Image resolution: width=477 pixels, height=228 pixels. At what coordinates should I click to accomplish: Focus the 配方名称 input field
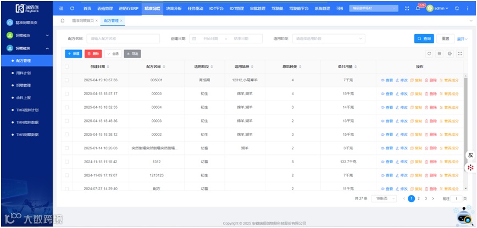[x=123, y=38]
